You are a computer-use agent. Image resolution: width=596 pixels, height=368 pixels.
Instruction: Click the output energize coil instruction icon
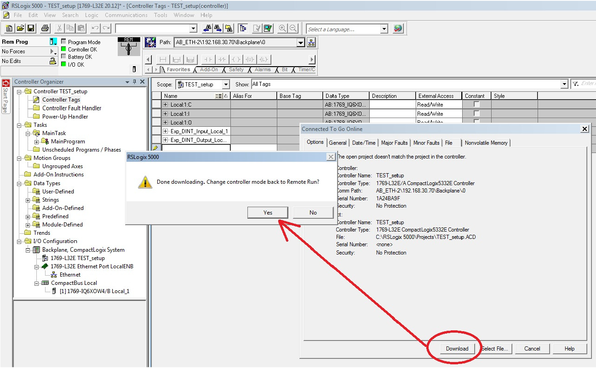click(x=236, y=60)
